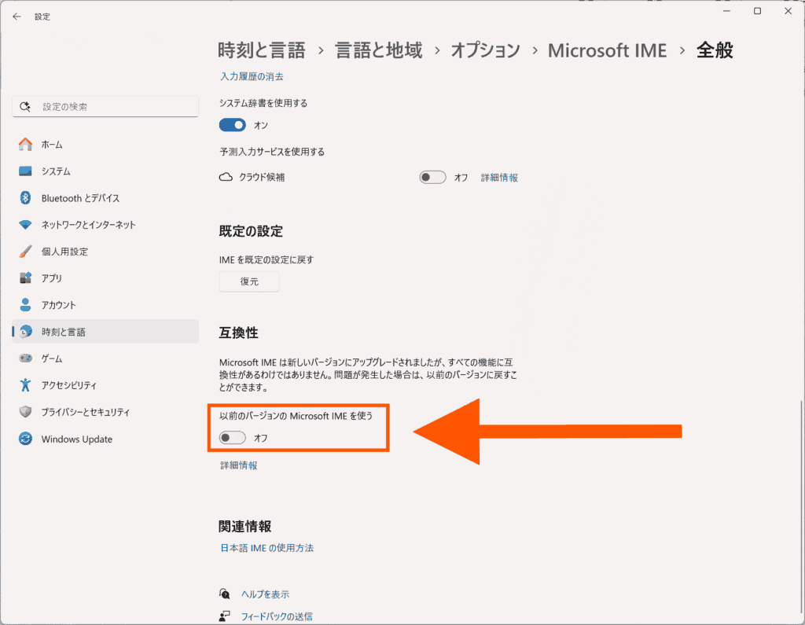Navigate to 言語と地域 breadcrumb
The height and width of the screenshot is (625, 805).
pos(379,50)
